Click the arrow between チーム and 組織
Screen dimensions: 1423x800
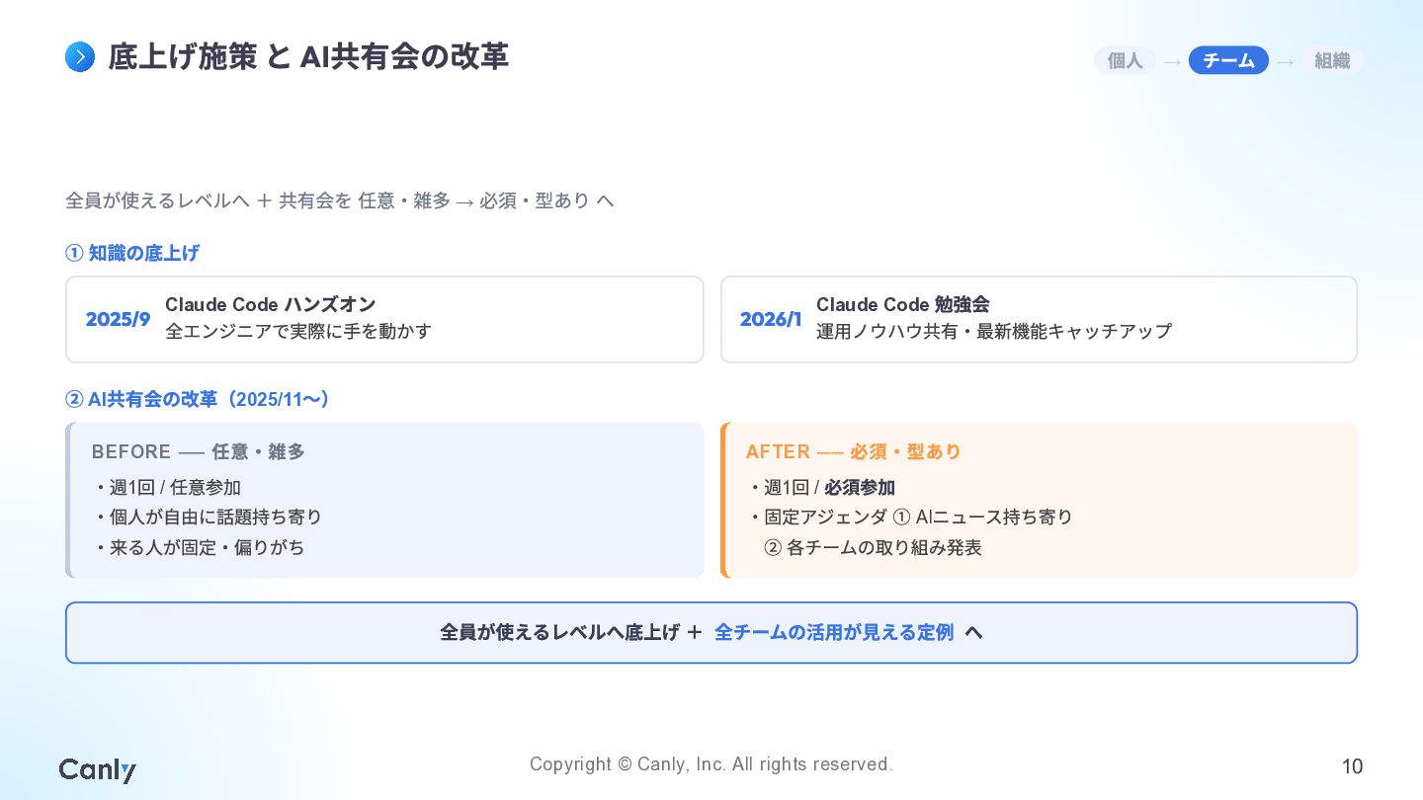coord(1285,62)
